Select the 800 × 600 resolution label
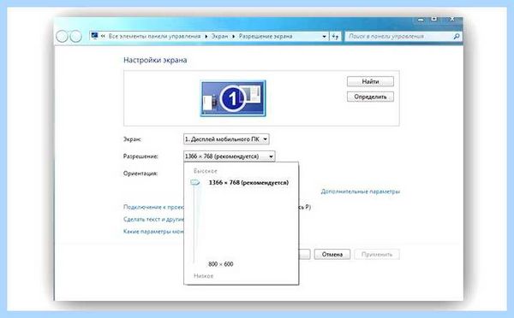This screenshot has width=514, height=318. tap(221, 264)
